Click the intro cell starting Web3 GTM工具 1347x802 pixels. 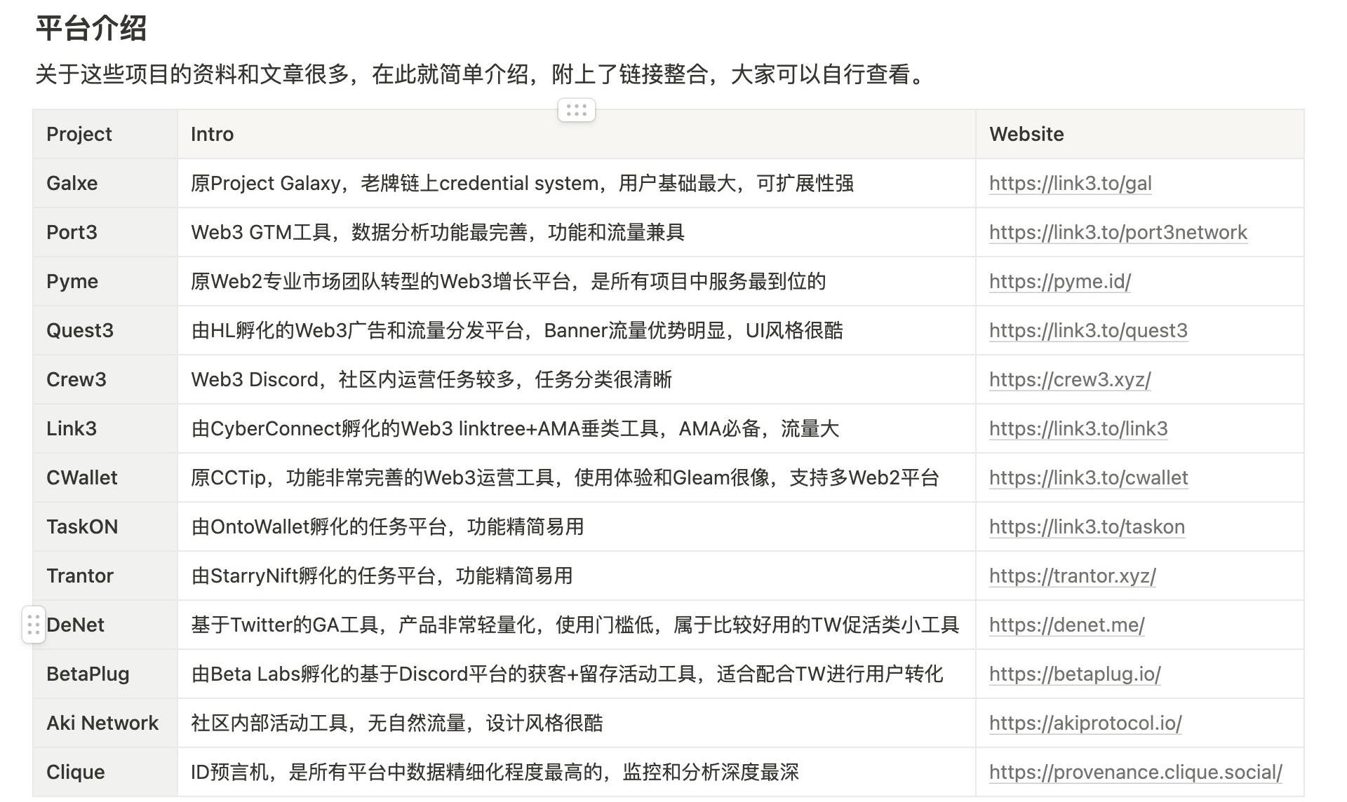(x=577, y=232)
